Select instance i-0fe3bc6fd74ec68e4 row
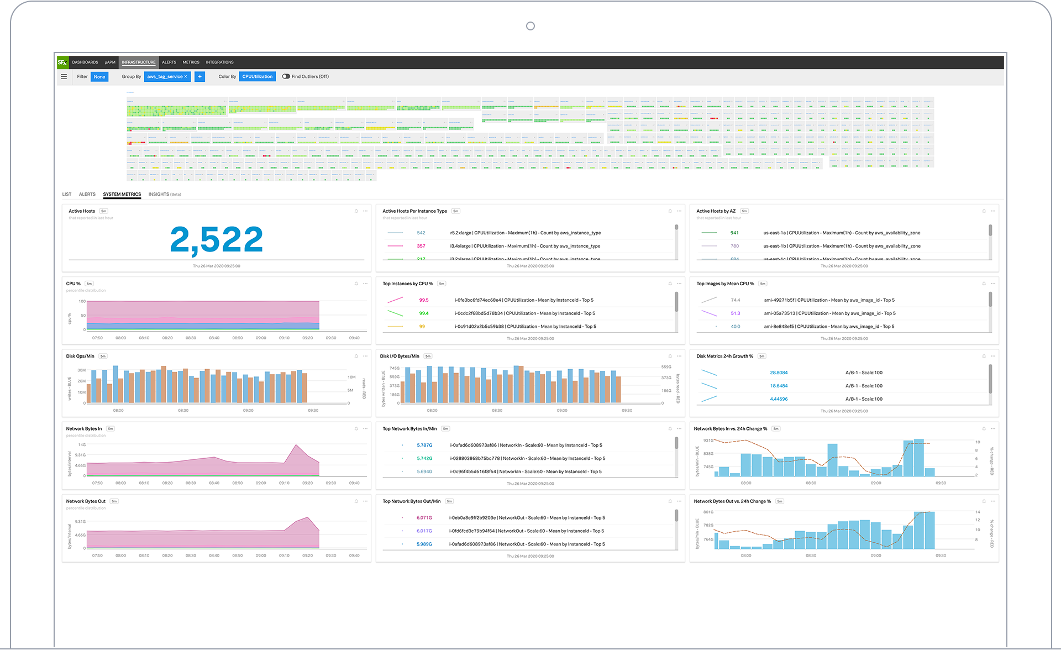The width and height of the screenshot is (1061, 650). [529, 300]
